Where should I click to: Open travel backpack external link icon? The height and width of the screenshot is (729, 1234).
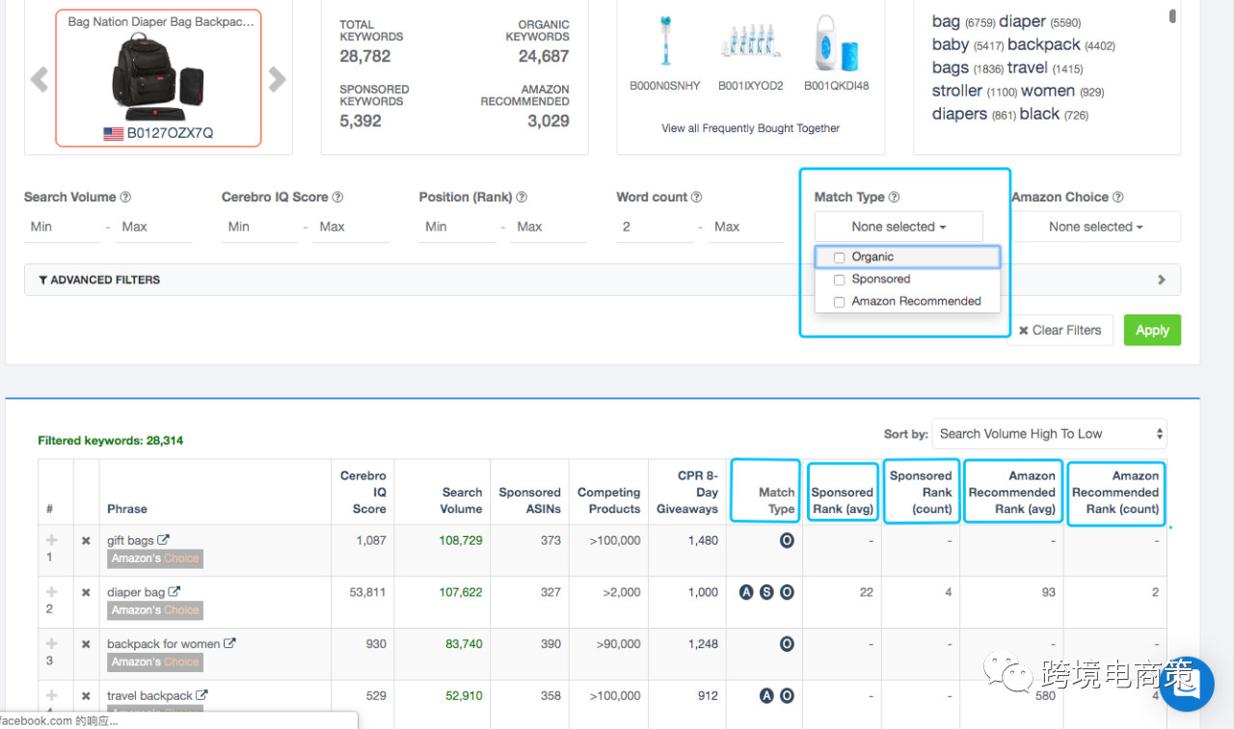tap(201, 695)
